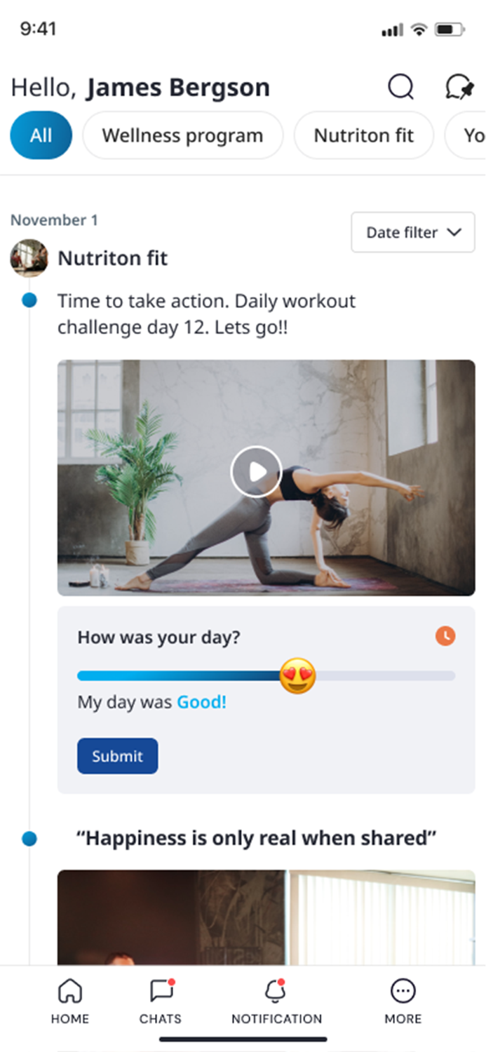
Task: Click the heart-eyes emoji slider handle
Action: pos(298,677)
